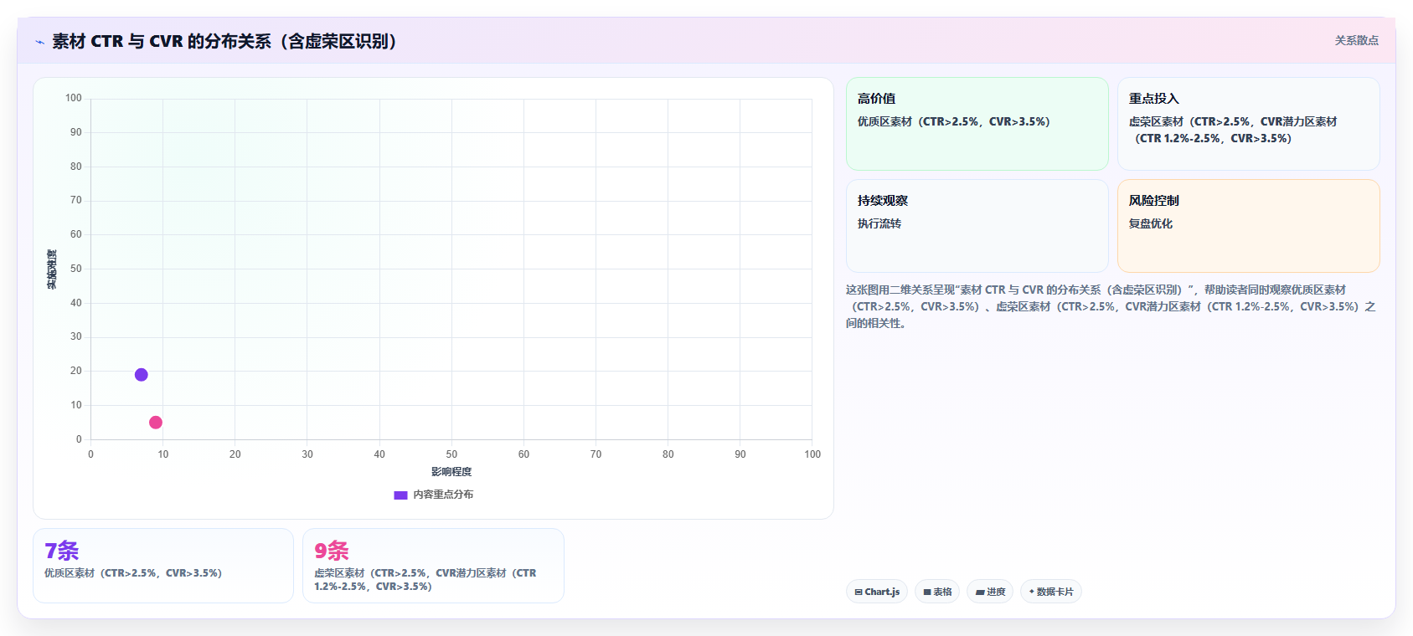Toggle the 内容重点分布 legend swatch
The image size is (1413, 636).
[x=400, y=495]
